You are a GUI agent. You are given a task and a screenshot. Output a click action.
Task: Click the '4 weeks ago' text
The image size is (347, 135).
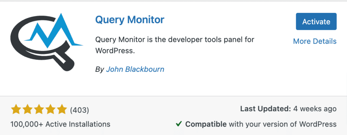point(315,109)
